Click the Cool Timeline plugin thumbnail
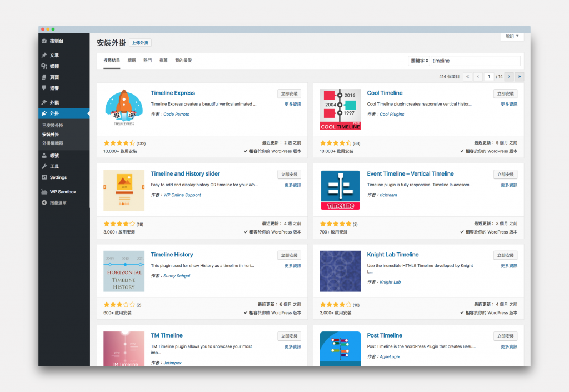This screenshot has height=392, width=569. [x=341, y=109]
